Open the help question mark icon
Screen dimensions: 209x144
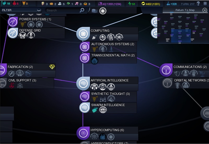pos(198,4)
